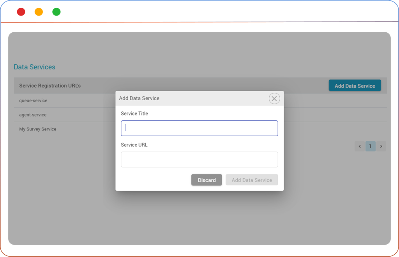This screenshot has height=257, width=399.
Task: Select the queue-service row
Action: click(x=33, y=100)
